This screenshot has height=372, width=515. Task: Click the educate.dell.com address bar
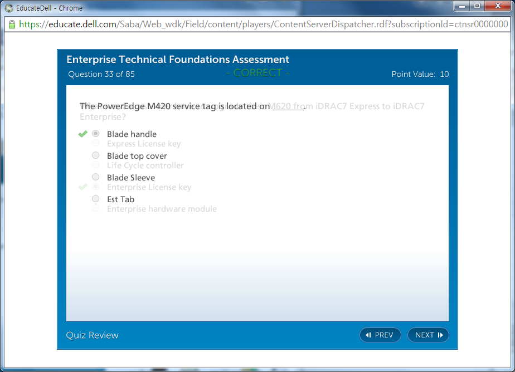coord(262,25)
